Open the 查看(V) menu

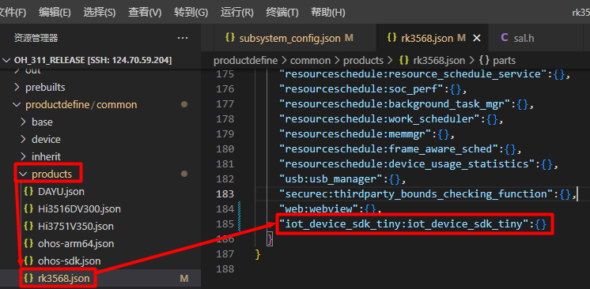[x=145, y=12]
